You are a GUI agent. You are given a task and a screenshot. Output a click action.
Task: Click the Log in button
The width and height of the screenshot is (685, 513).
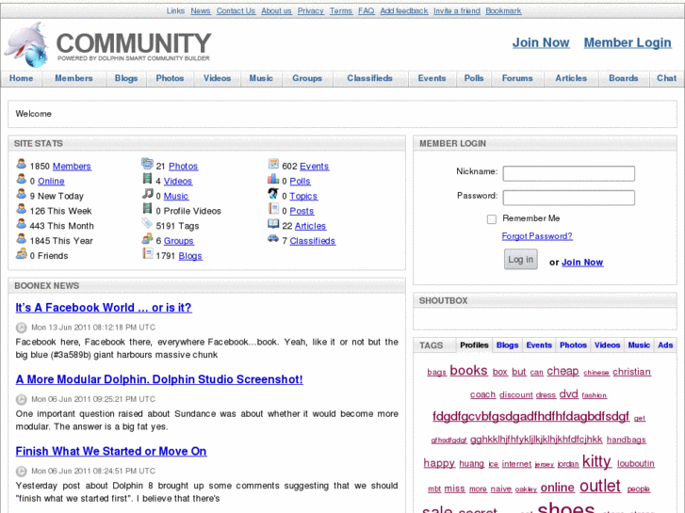point(521,260)
